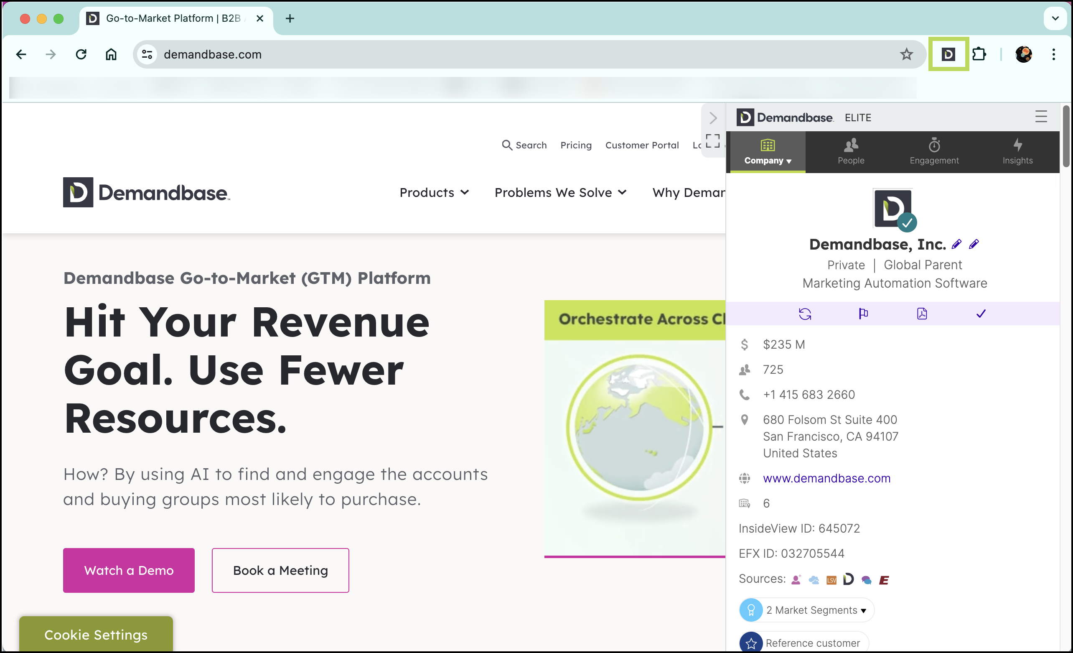Viewport: 1073px width, 653px height.
Task: Click the flag icon in action bar
Action: [x=863, y=314]
